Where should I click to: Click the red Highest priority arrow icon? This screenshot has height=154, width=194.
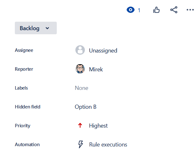click(x=80, y=126)
